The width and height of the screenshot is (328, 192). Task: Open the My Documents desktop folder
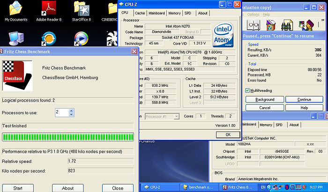[x=16, y=12]
